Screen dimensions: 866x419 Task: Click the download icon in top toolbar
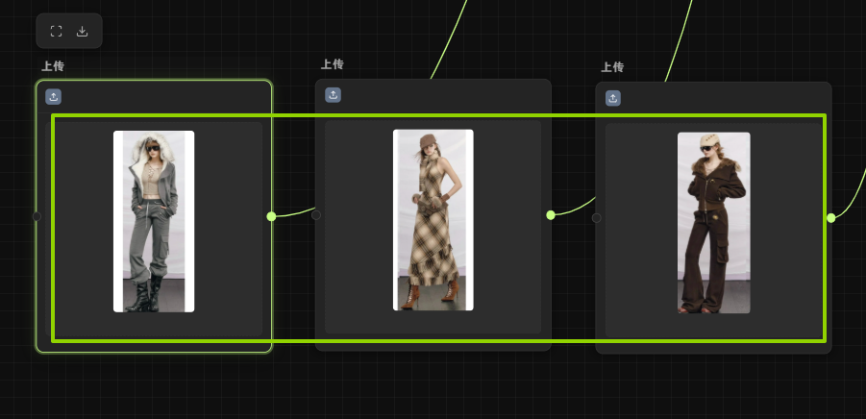click(83, 31)
